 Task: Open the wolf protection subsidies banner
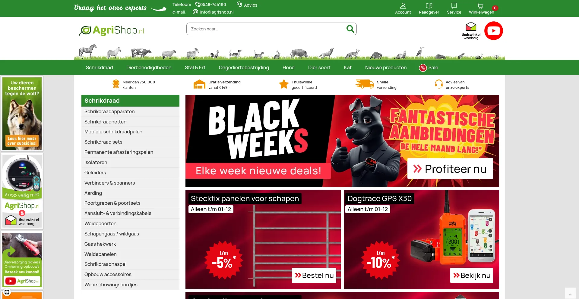[22, 114]
